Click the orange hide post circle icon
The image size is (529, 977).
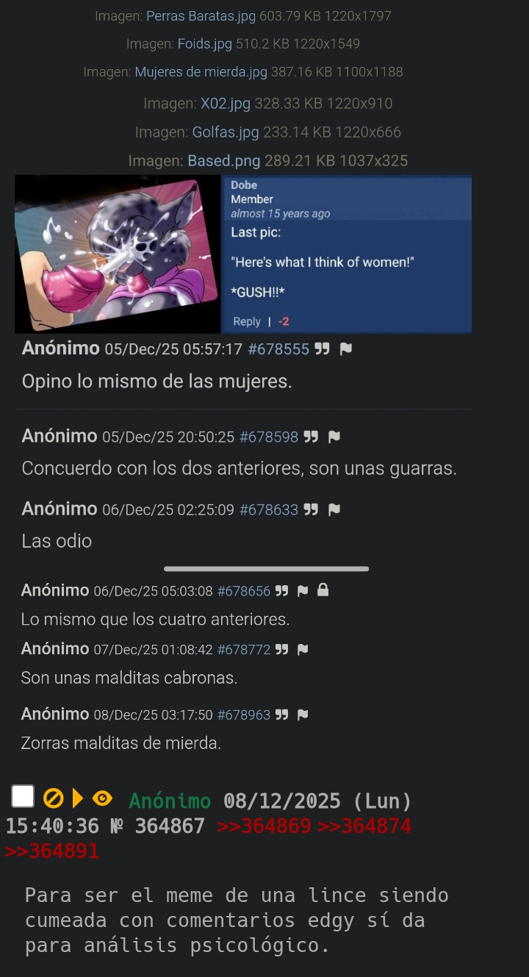53,798
